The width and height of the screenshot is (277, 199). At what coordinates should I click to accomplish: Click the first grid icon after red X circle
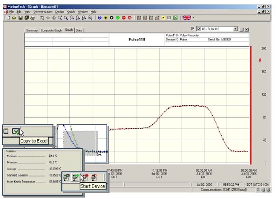point(139,18)
